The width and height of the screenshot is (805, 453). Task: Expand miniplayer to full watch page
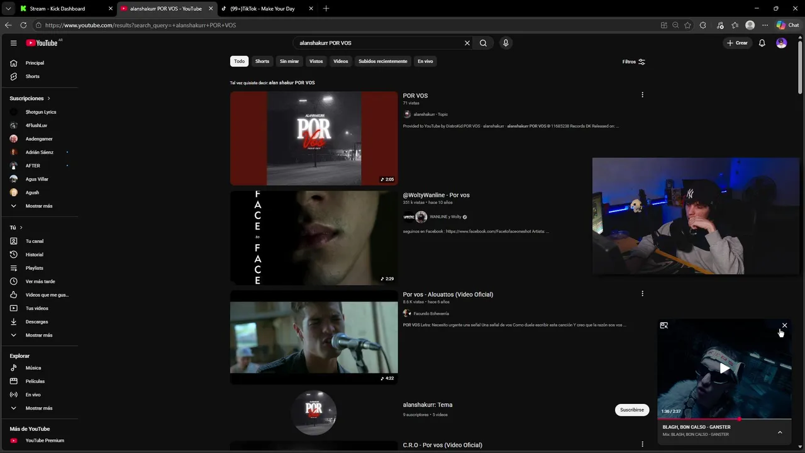tap(663, 325)
